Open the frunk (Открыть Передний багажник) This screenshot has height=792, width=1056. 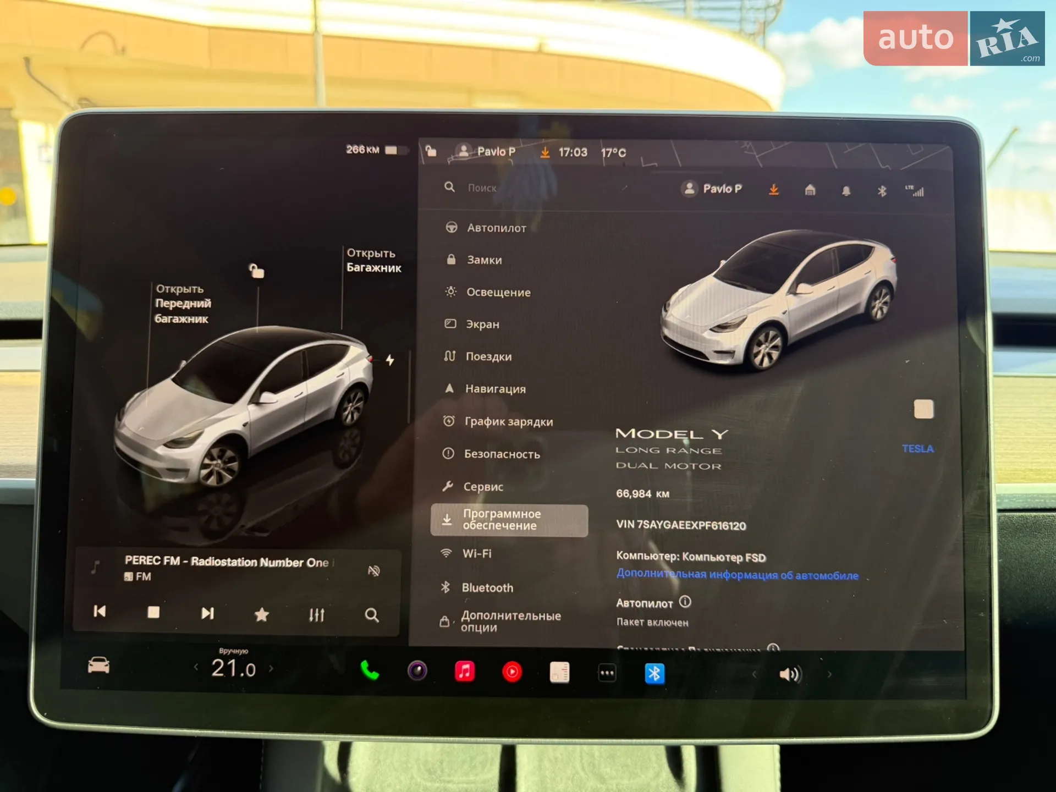click(183, 304)
